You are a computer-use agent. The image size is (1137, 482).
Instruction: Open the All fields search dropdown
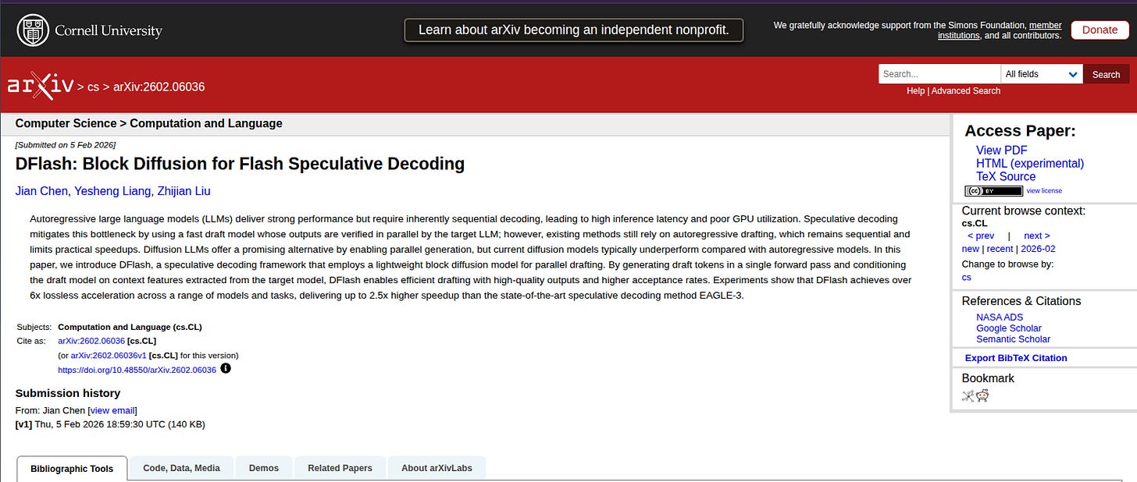pos(1042,74)
